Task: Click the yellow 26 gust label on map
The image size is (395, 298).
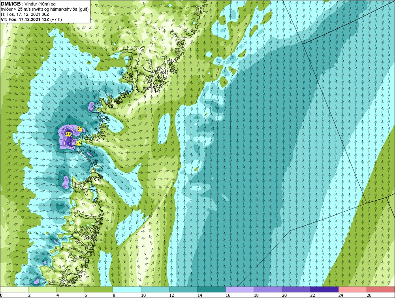Action: pos(78,143)
